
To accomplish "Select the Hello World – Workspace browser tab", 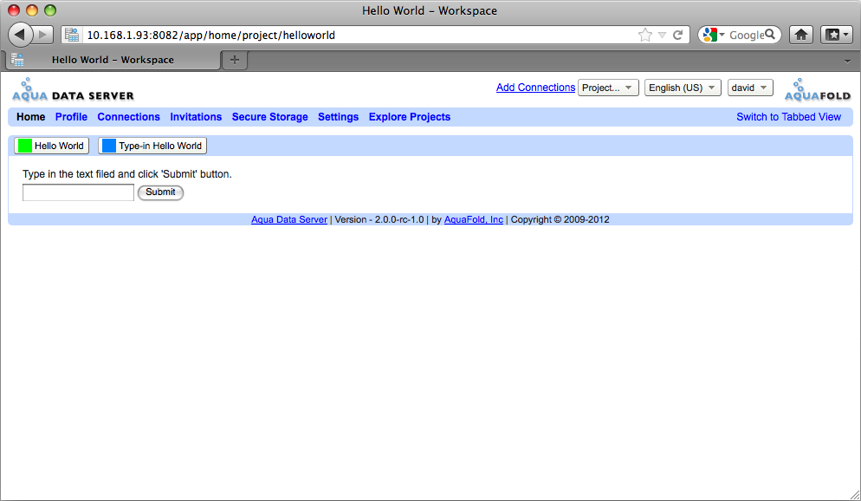I will 113,60.
